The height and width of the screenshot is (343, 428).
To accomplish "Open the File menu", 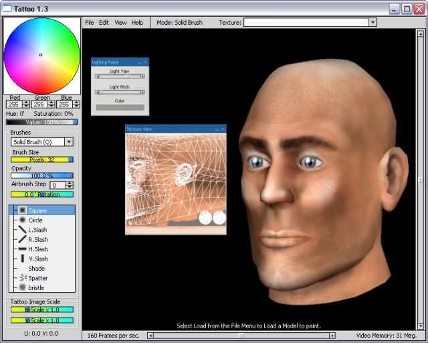I will click(x=90, y=22).
